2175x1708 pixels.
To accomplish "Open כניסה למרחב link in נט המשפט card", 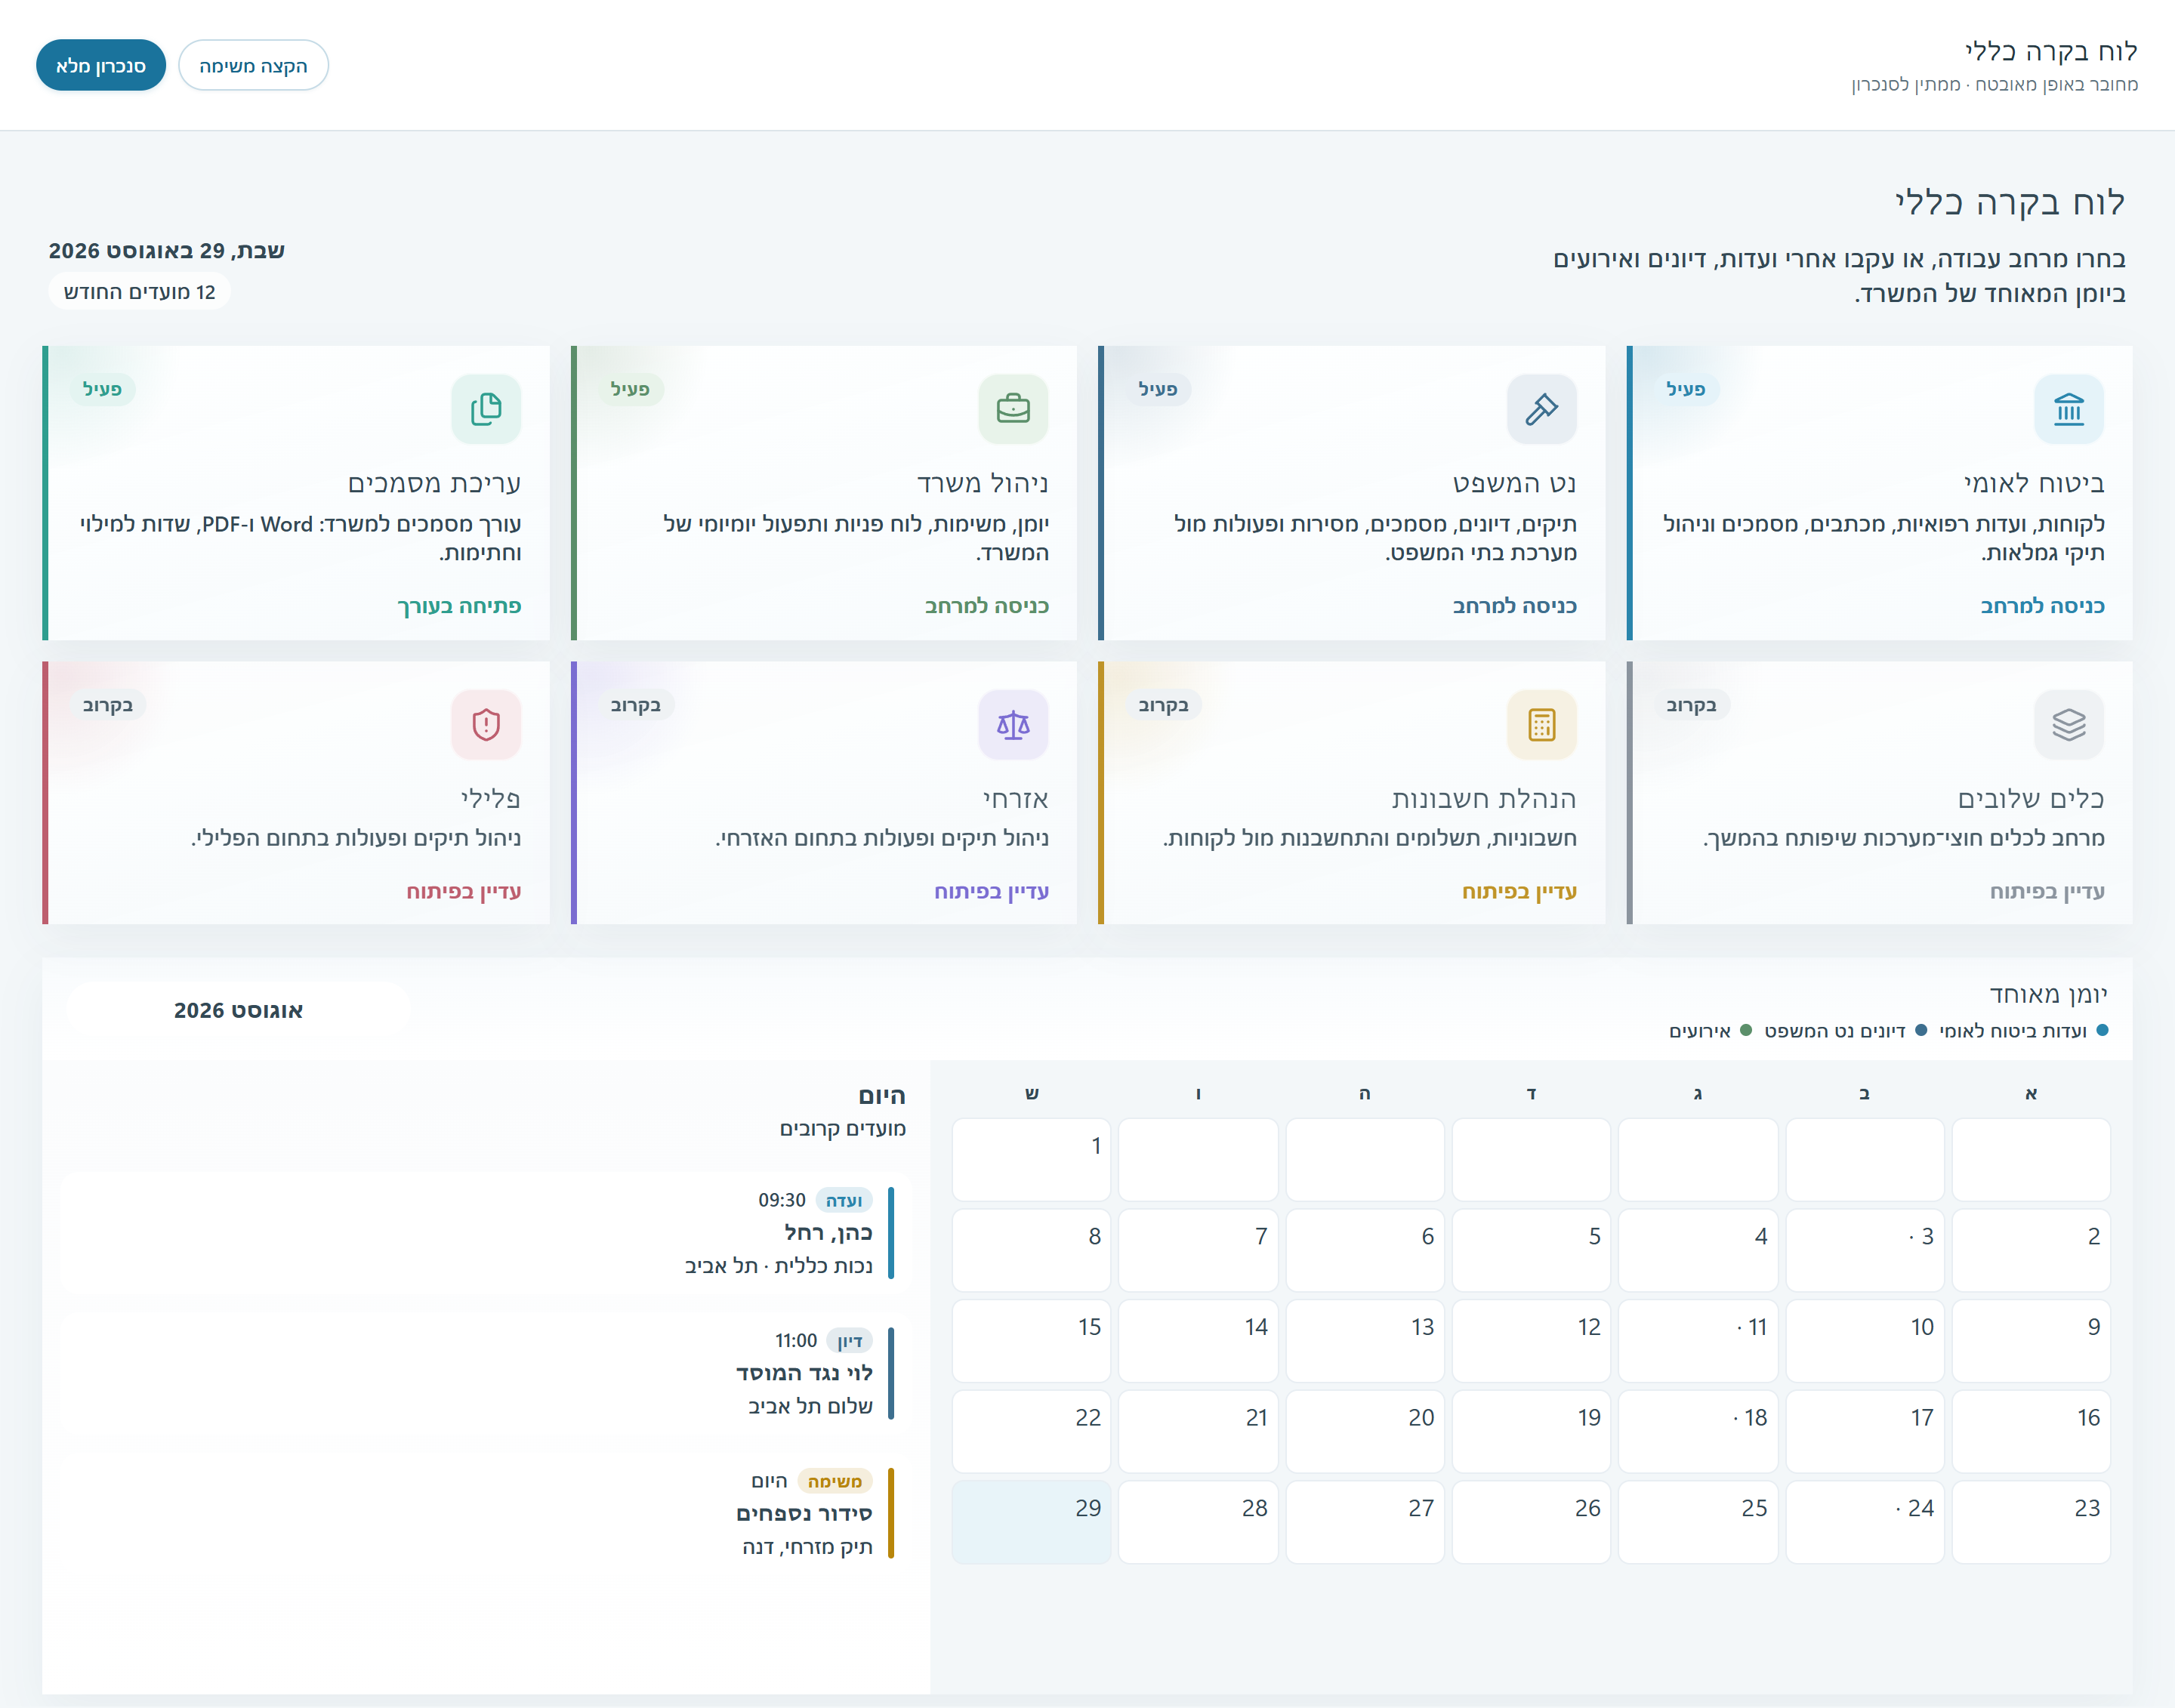I will [x=1514, y=606].
